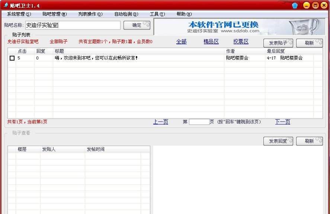
Task: Click the 刷新 refresh icon button in thread list
Action: (x=309, y=43)
